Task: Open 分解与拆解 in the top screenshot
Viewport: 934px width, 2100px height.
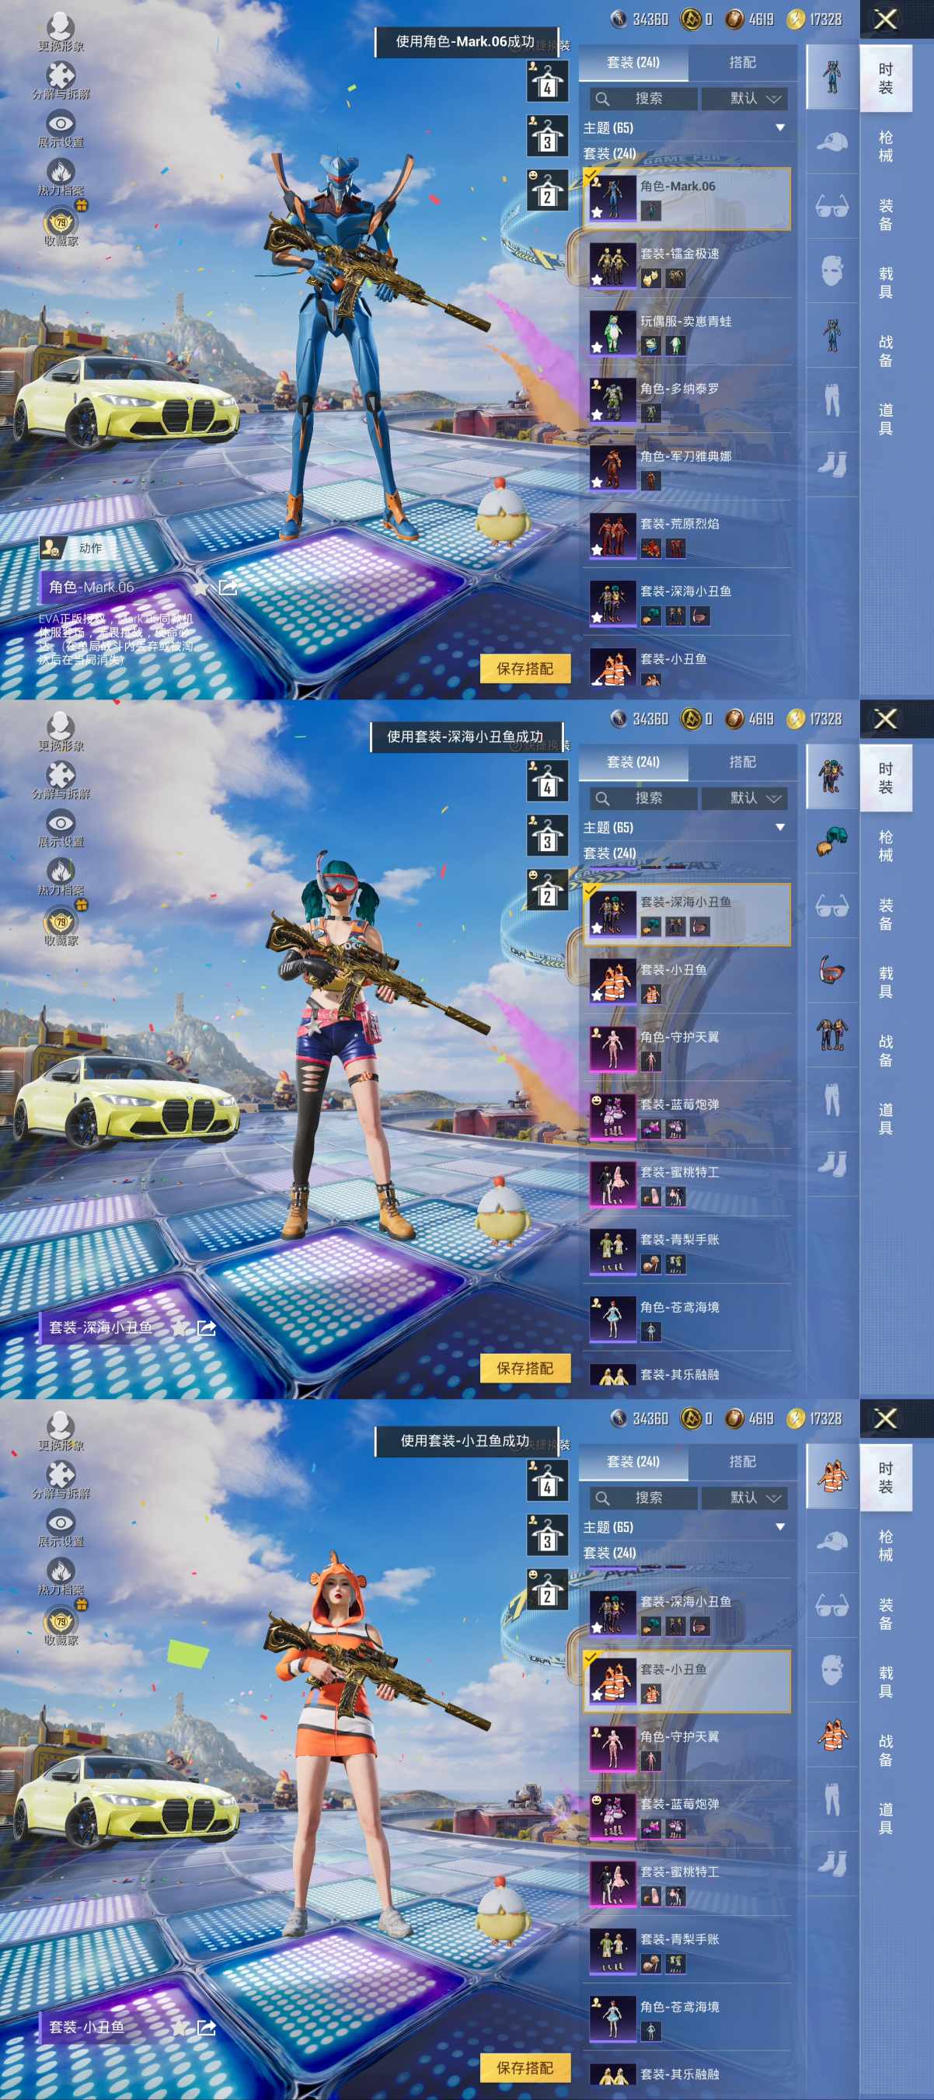Action: [x=61, y=82]
